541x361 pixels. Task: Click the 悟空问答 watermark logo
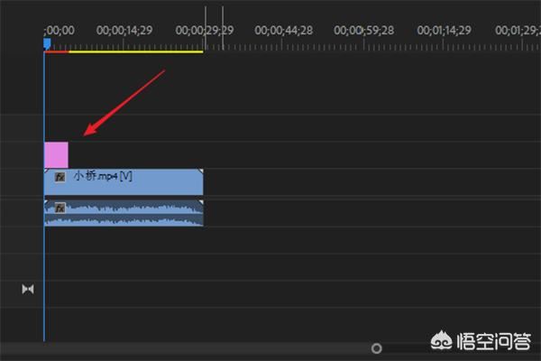pyautogui.click(x=443, y=340)
